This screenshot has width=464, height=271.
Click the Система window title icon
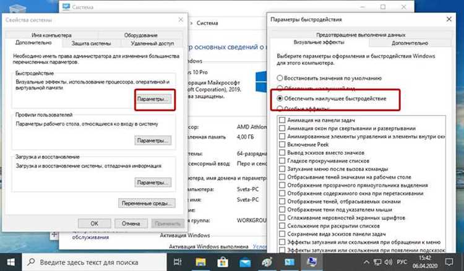point(67,6)
